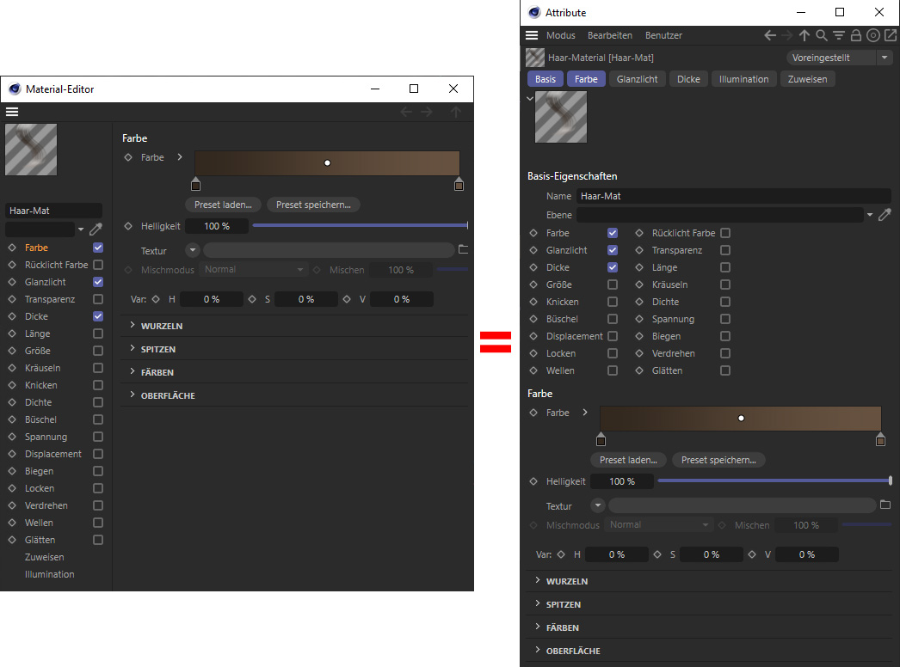Click the search icon in Attribute manager
The height and width of the screenshot is (667, 900).
coord(822,35)
